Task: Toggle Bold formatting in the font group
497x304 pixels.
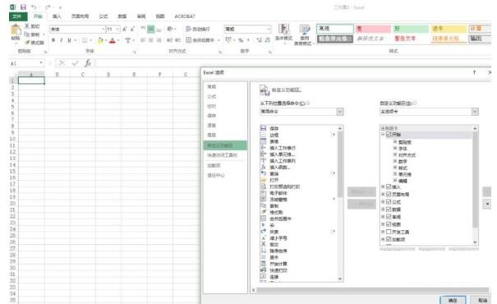Action: 53,40
